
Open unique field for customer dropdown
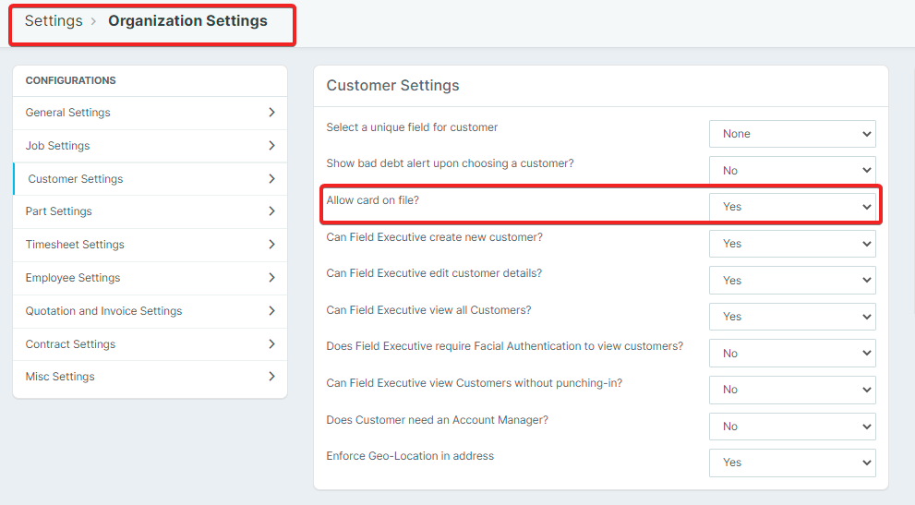[791, 134]
